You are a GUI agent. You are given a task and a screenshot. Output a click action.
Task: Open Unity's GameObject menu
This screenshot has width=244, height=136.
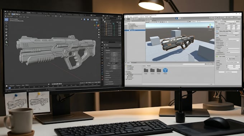(136, 17)
